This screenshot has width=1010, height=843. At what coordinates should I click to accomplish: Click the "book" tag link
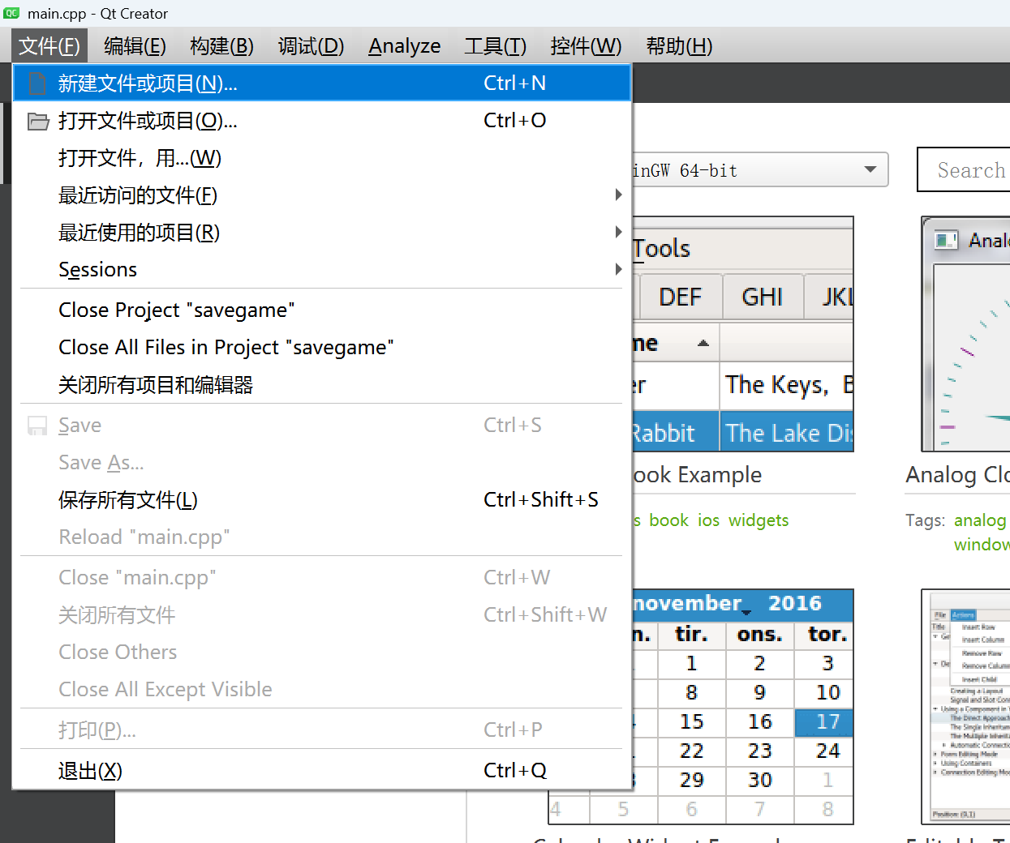[668, 520]
